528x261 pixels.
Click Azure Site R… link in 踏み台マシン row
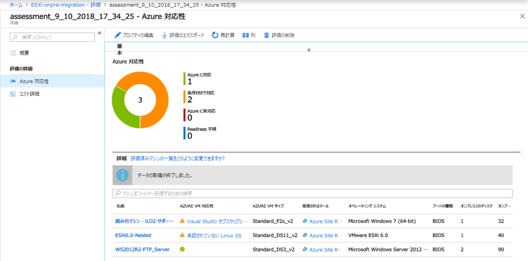(x=326, y=221)
